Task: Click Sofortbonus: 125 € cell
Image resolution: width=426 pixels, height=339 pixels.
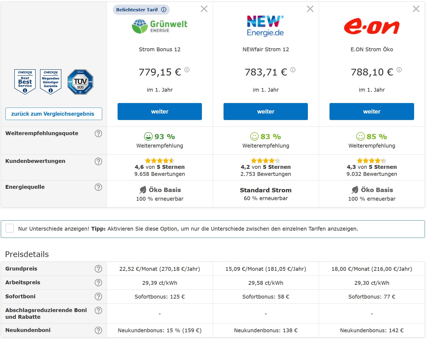Action: click(160, 297)
